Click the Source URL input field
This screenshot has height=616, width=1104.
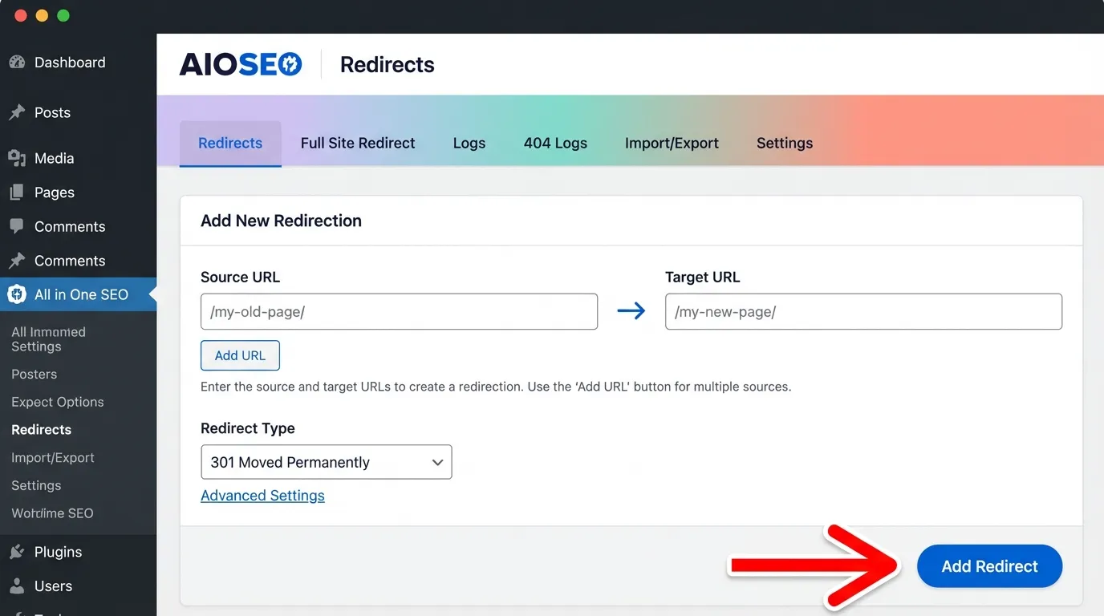click(x=399, y=311)
